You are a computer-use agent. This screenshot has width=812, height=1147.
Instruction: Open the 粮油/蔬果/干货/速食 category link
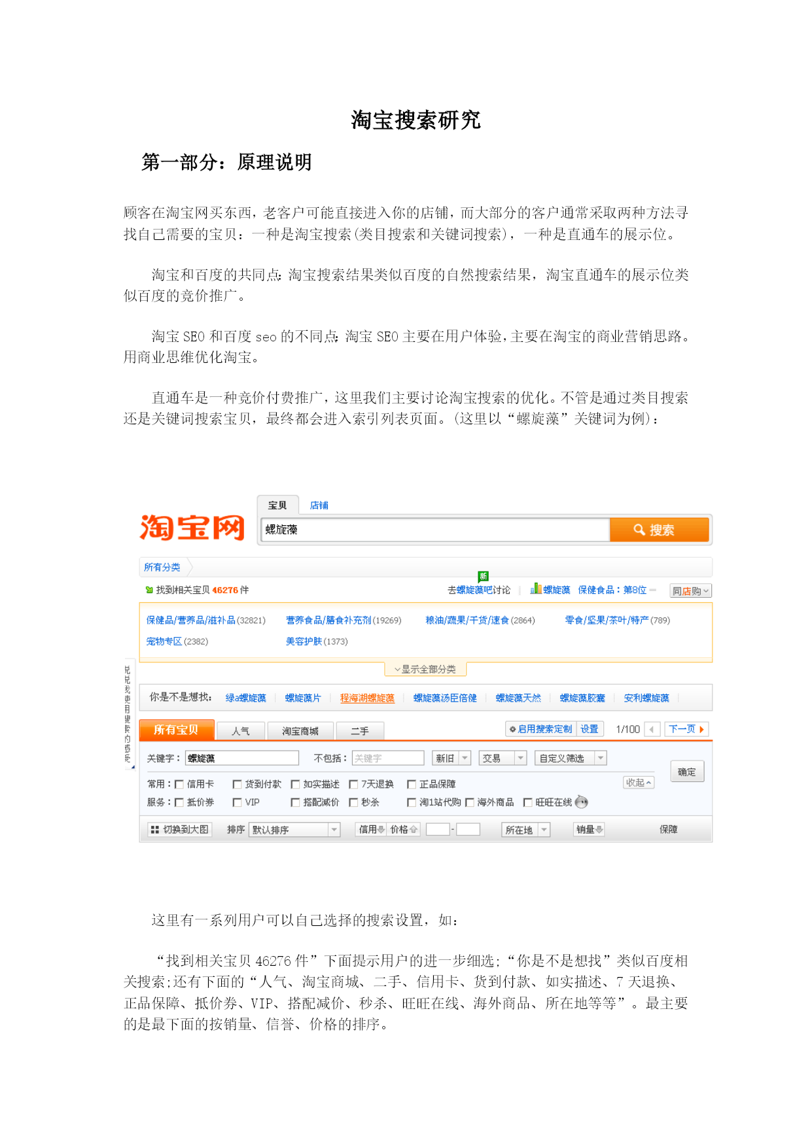467,620
